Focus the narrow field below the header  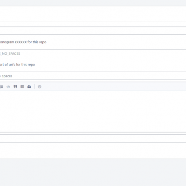pos(93,24)
